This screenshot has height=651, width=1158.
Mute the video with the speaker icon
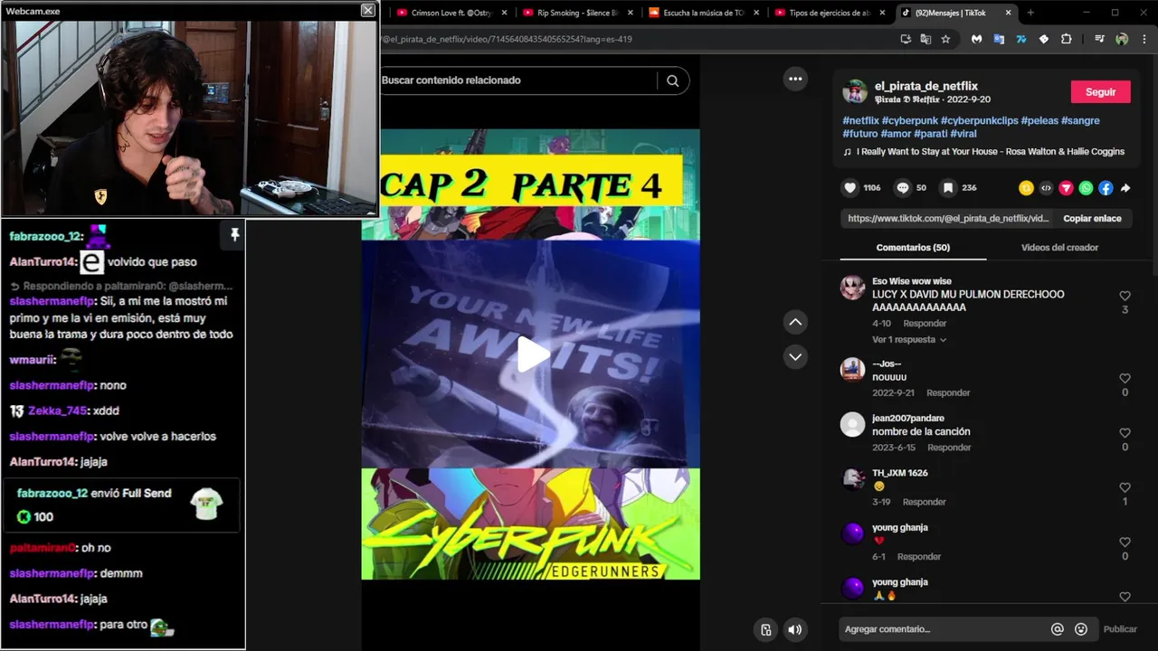pyautogui.click(x=794, y=630)
